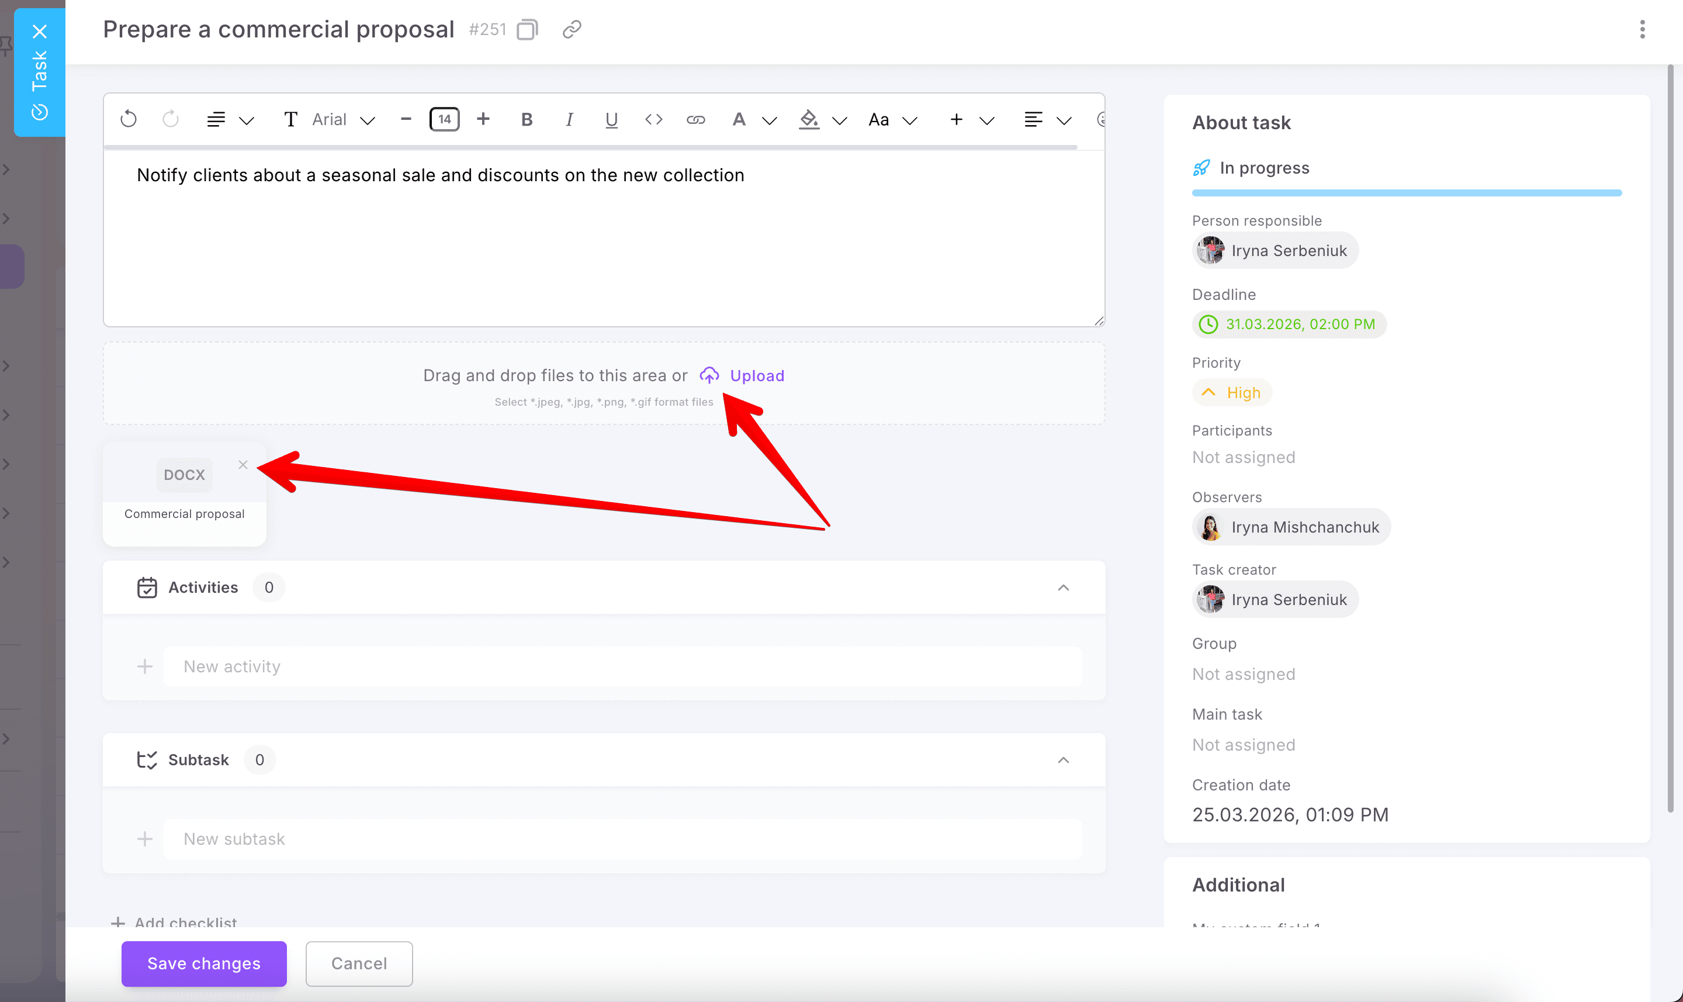Open the text color dropdown arrow

pyautogui.click(x=769, y=121)
